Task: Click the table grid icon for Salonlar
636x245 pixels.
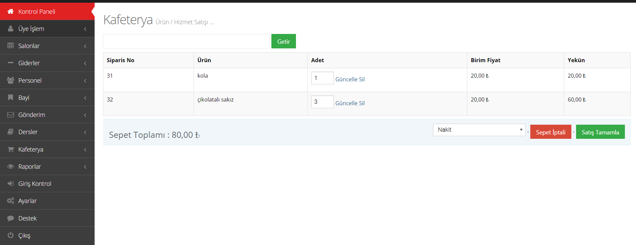Action: coord(10,46)
